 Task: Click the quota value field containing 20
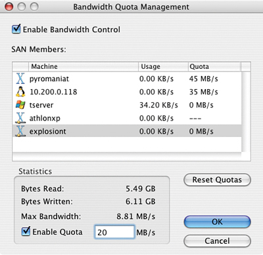tap(114, 232)
